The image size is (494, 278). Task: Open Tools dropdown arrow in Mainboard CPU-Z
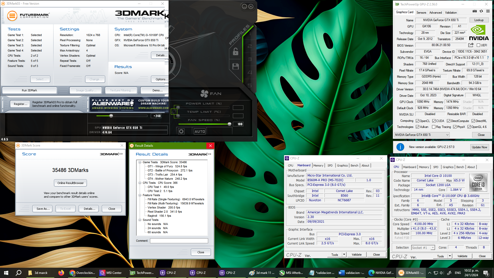point(344,255)
